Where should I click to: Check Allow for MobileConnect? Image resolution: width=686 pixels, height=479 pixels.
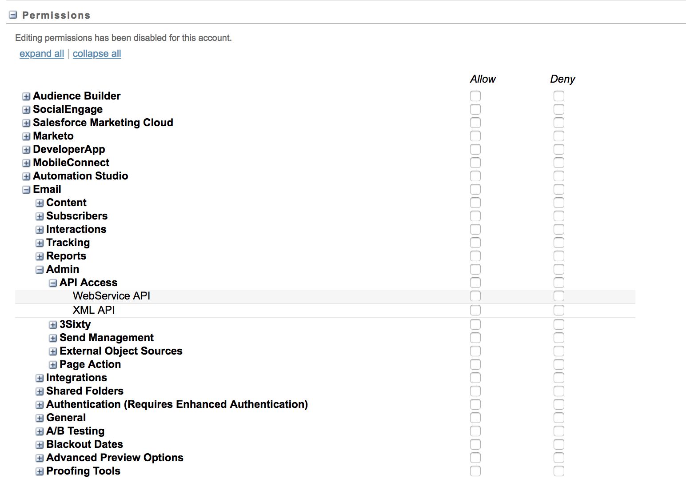point(475,163)
